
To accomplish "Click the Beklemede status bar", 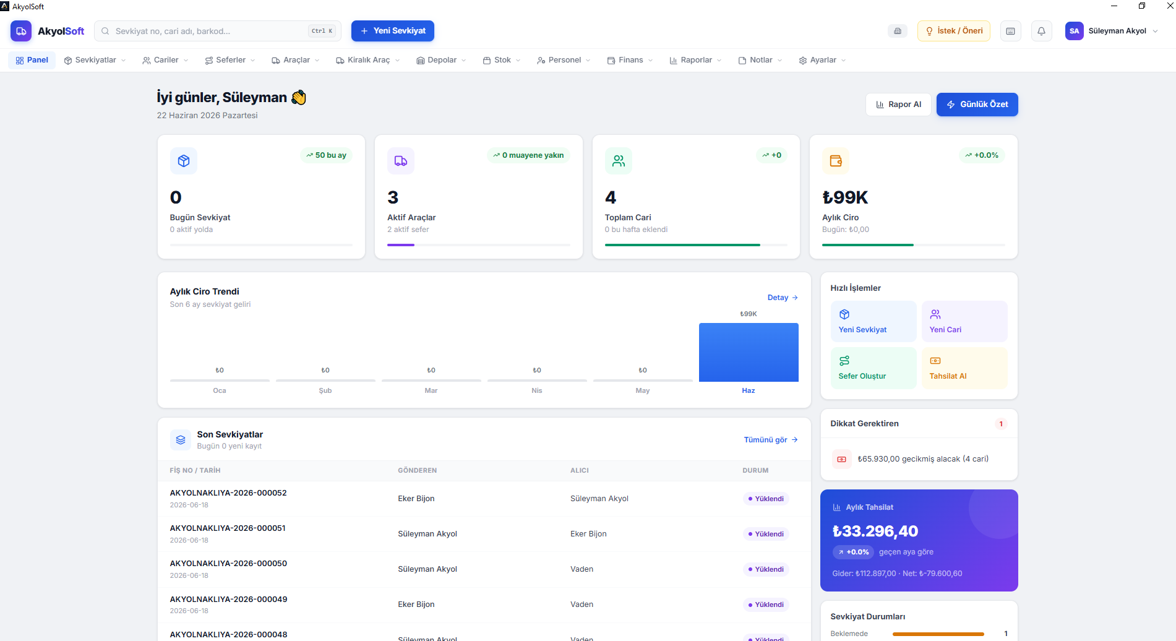I will [938, 634].
